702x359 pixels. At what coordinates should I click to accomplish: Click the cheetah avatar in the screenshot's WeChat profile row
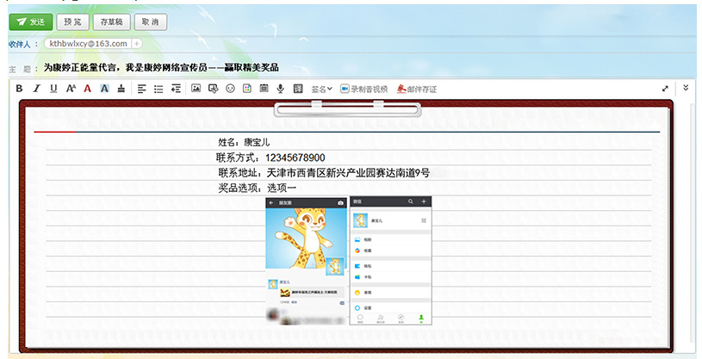[360, 220]
